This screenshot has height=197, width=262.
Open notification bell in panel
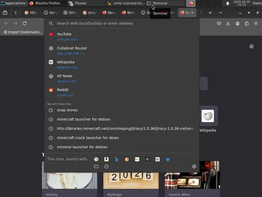point(227,3)
